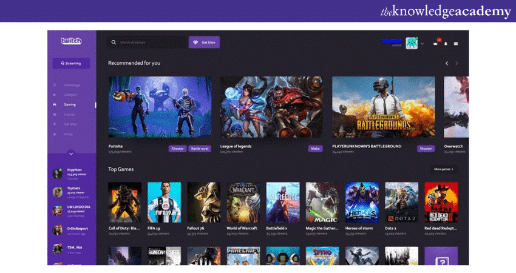This screenshot has height=273, width=516.
Task: Click the More games link
Action: tap(444, 169)
